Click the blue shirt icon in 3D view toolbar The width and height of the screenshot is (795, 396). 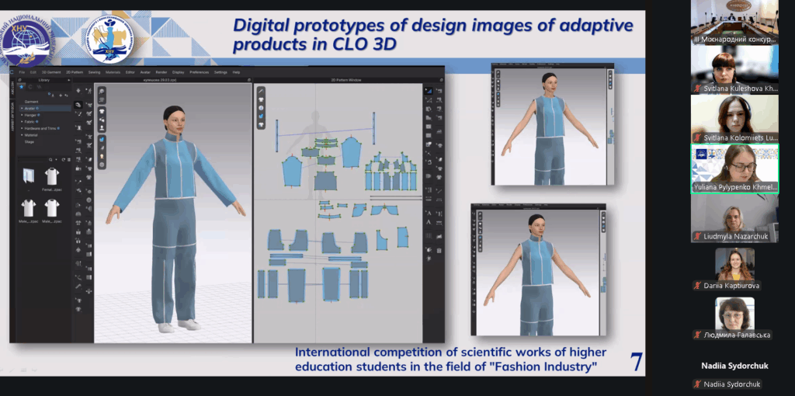tap(102, 140)
